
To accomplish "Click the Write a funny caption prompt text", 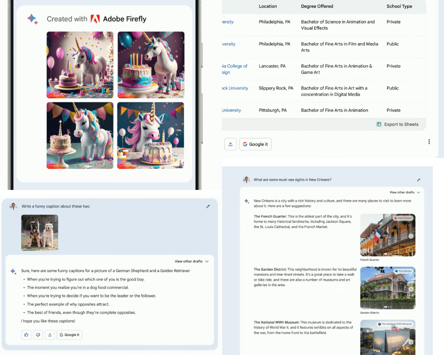I will point(55,206).
